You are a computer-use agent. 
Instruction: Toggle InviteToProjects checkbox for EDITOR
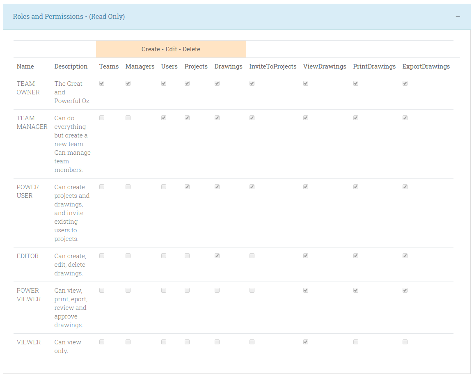252,256
